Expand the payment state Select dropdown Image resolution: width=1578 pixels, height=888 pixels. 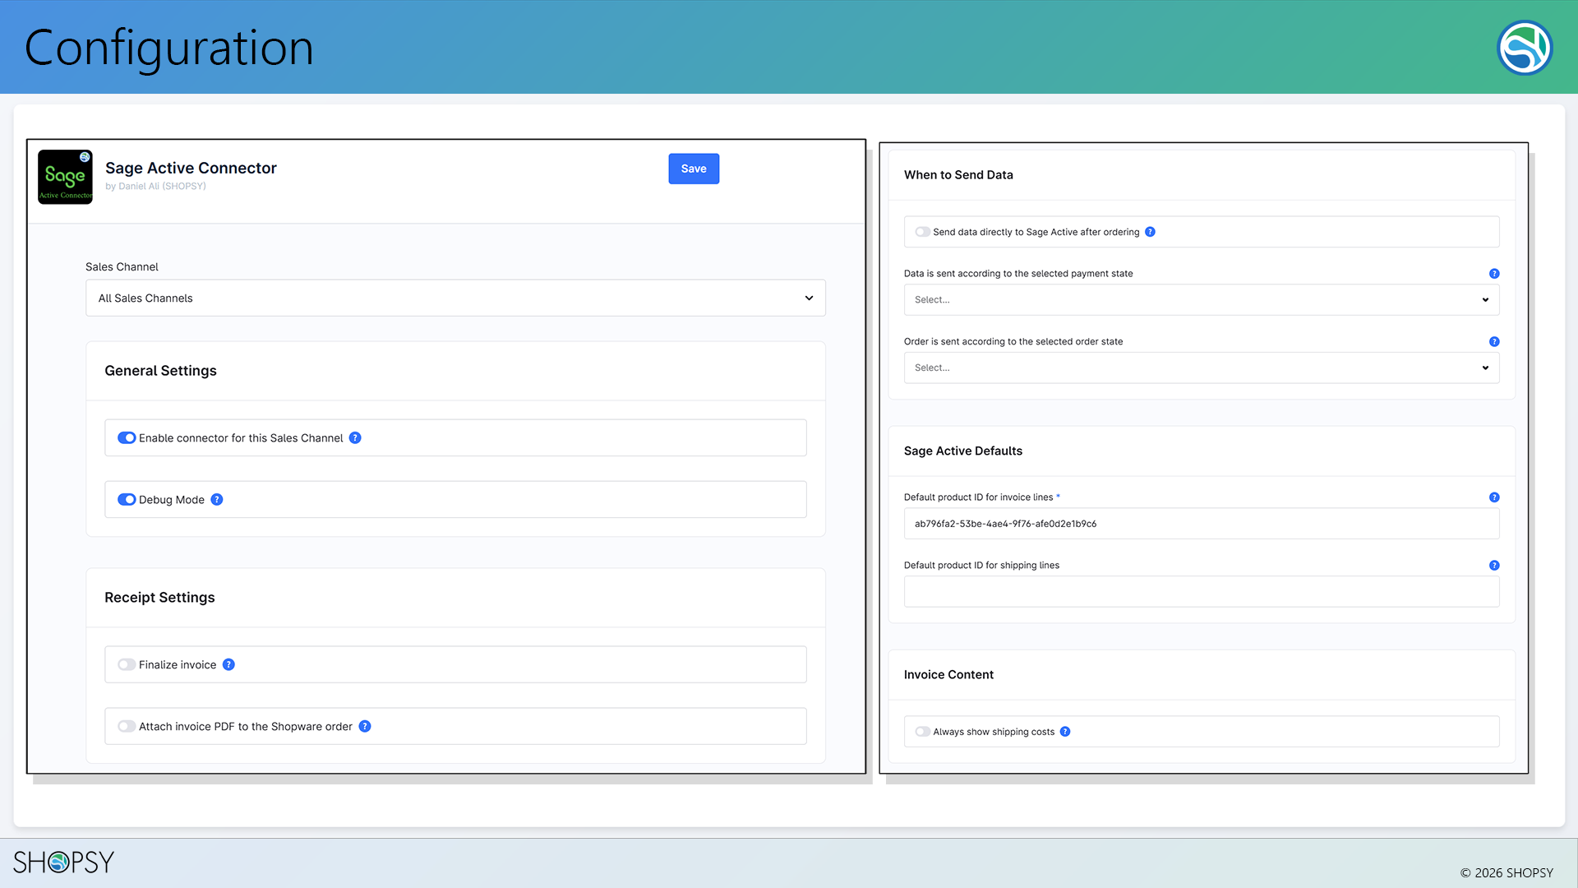click(1202, 300)
